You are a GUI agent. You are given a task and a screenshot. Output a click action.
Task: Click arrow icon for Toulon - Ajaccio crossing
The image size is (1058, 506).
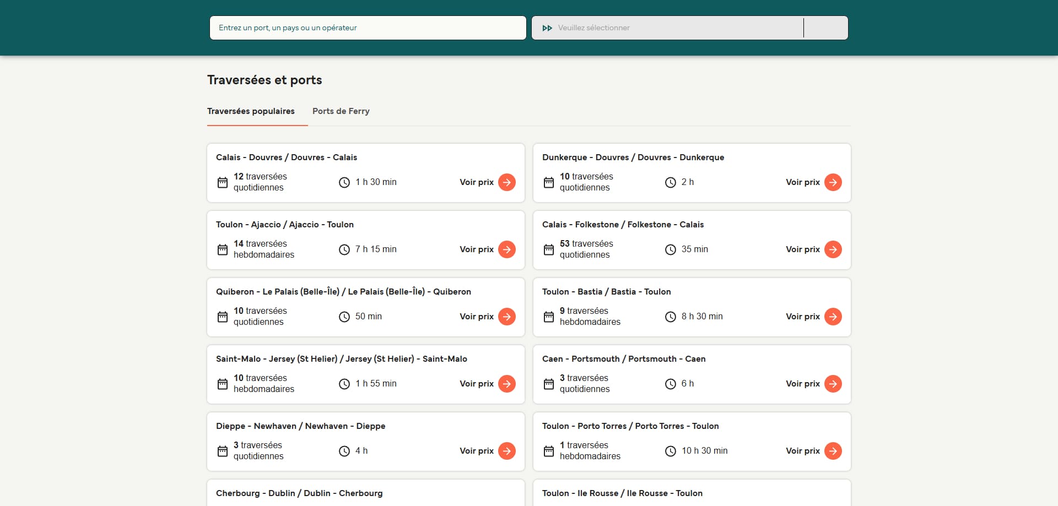507,249
